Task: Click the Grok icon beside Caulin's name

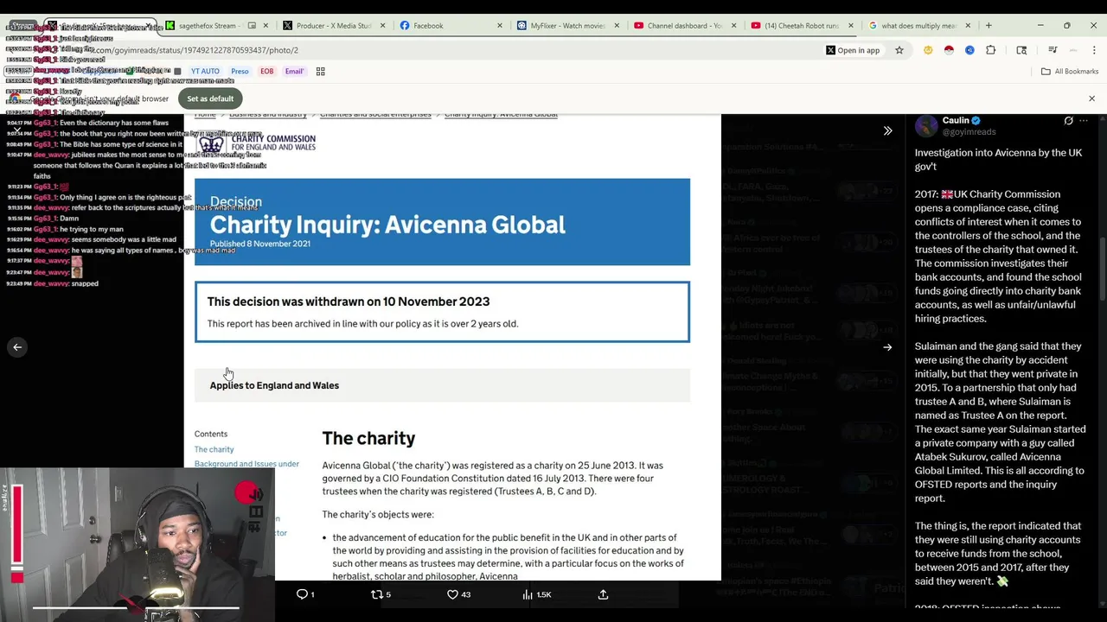Action: click(x=1068, y=121)
